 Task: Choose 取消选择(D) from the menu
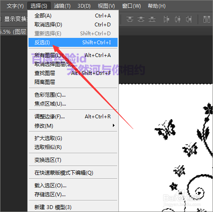[73, 25]
